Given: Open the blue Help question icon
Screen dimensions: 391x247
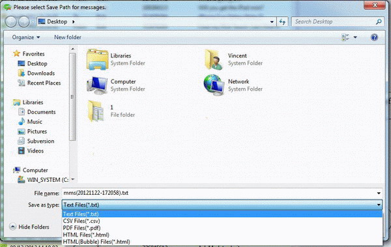Looking at the screenshot, I should [x=374, y=37].
